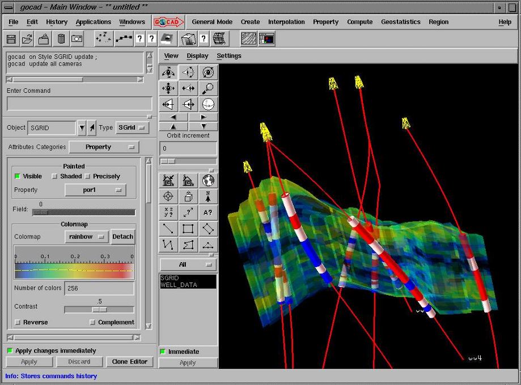Click the save (floppy disk) toolbar icon
The width and height of the screenshot is (521, 385).
(11, 39)
